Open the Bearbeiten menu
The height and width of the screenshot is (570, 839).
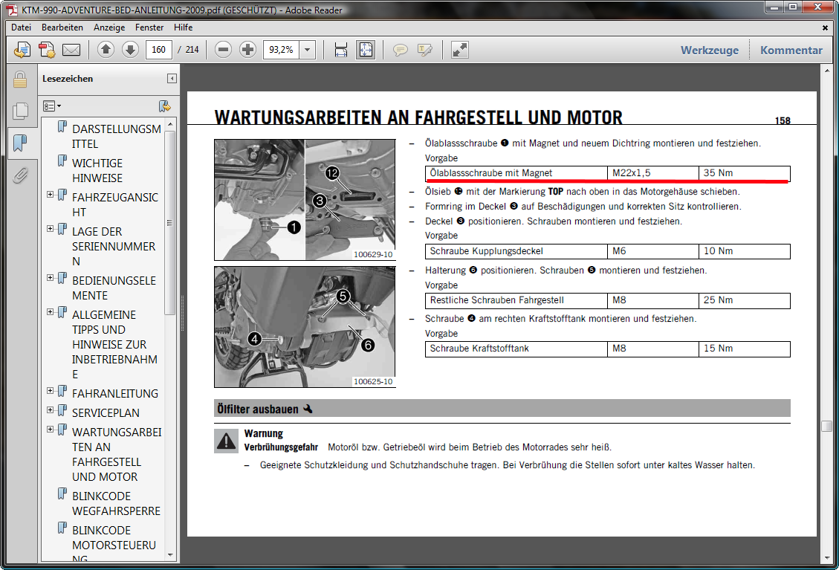(62, 27)
